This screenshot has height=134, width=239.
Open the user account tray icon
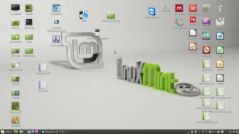[192, 132]
